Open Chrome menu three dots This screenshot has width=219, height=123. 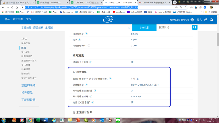(216, 7)
